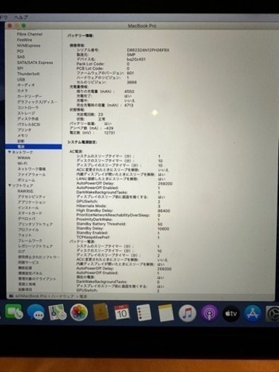Select ログ in sidebar

tap(22, 251)
